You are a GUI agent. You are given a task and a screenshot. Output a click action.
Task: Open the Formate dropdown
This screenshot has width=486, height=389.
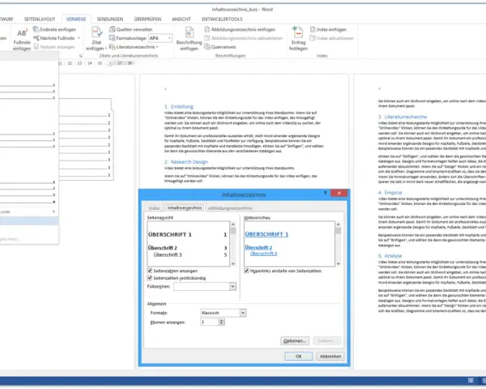point(243,313)
